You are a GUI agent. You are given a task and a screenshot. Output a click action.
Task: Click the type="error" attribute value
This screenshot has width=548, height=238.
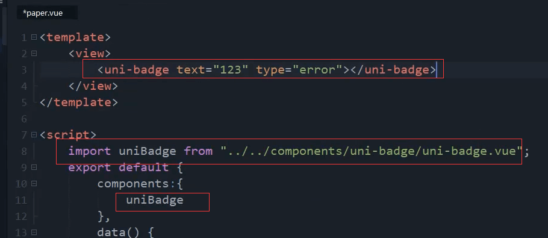317,70
